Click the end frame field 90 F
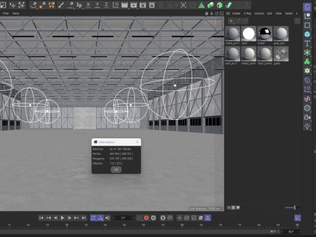 (x=291, y=232)
